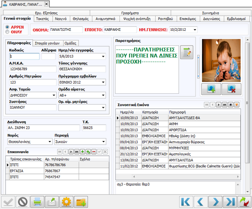Go to last patient record arrow
Screen dimensions: 252x209
[x=230, y=201]
